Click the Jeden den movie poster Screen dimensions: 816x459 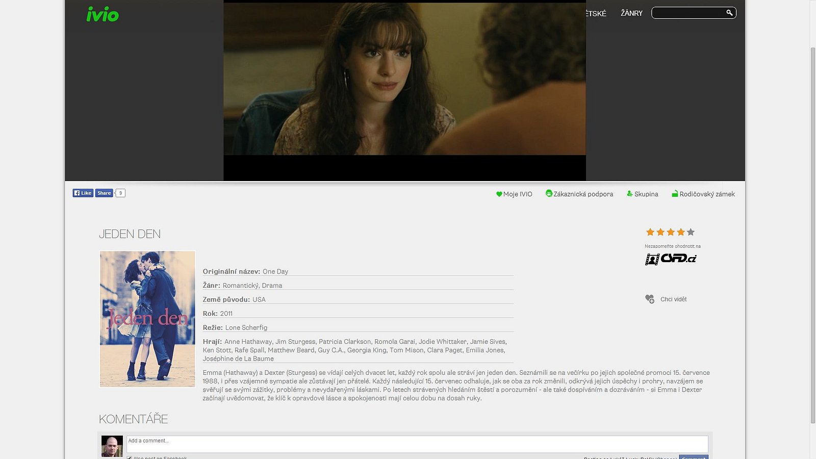click(x=147, y=319)
